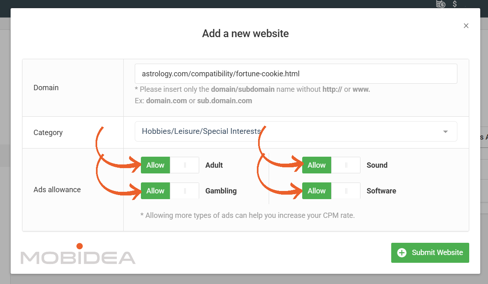Click the dollar sign icon in header
The width and height of the screenshot is (488, 284).
click(455, 4)
